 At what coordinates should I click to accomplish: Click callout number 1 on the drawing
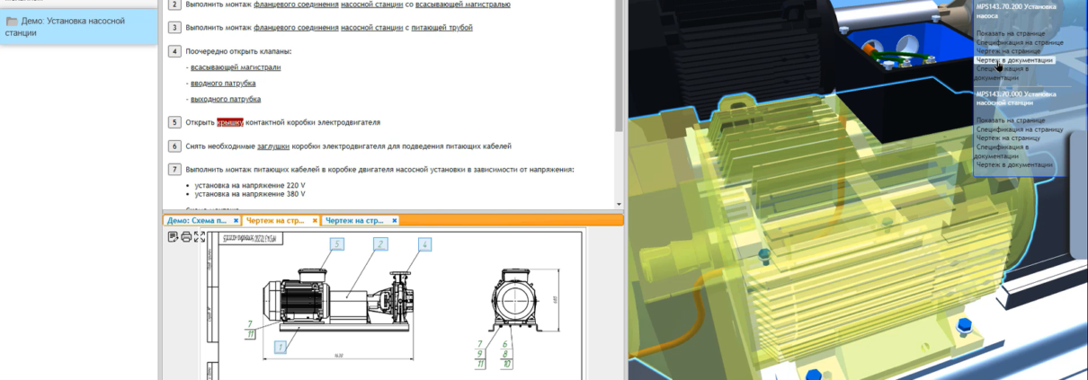pyautogui.click(x=281, y=346)
